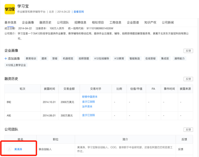Open 金沙江创投 link in A轮 row
This screenshot has width=199, height=157.
tap(88, 115)
